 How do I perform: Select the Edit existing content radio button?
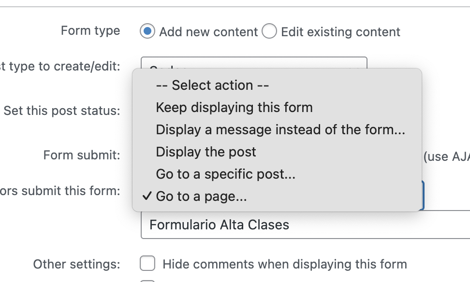tap(269, 32)
